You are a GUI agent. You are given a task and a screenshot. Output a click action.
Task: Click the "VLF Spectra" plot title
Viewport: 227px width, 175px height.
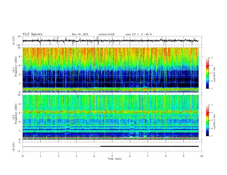pos(32,34)
